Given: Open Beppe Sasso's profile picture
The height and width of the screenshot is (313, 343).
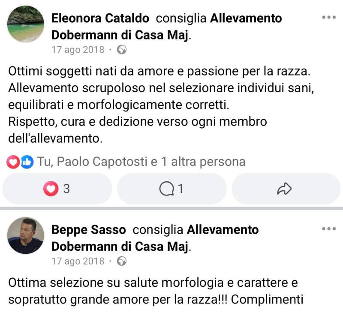Looking at the screenshot, I should point(26,235).
